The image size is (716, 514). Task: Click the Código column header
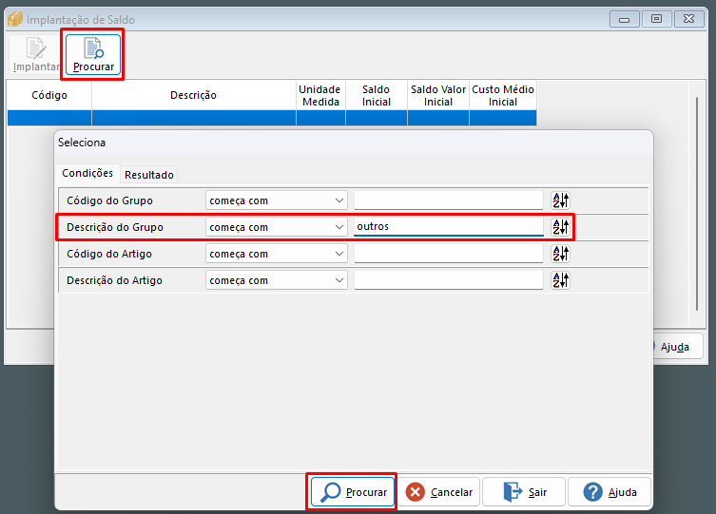[49, 95]
